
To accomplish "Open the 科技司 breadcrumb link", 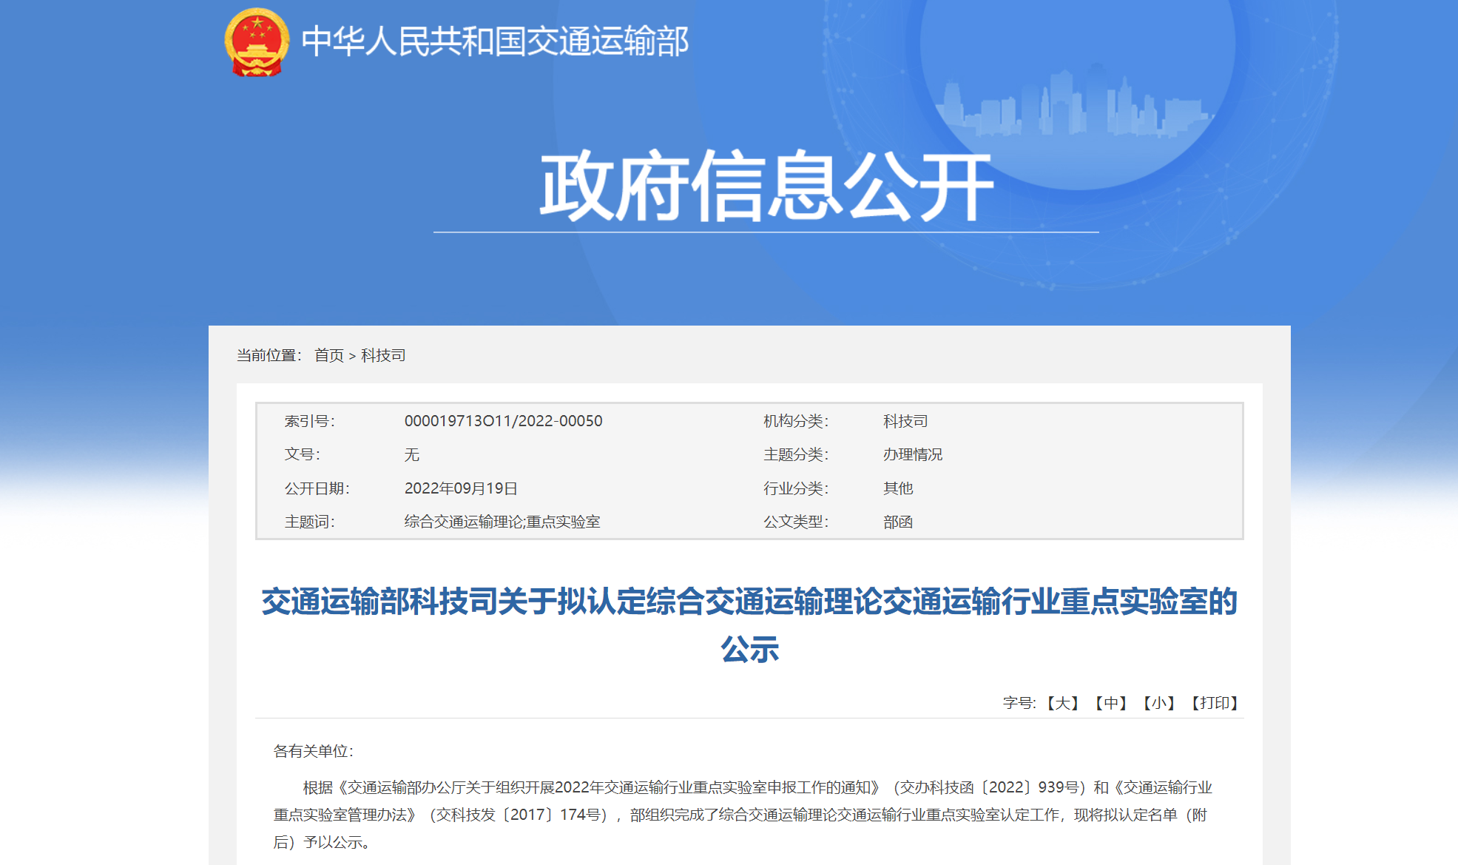I will pos(383,356).
